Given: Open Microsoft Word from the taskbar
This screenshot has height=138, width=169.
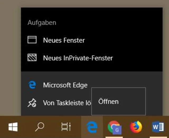Looking at the screenshot, I should pos(158,127).
